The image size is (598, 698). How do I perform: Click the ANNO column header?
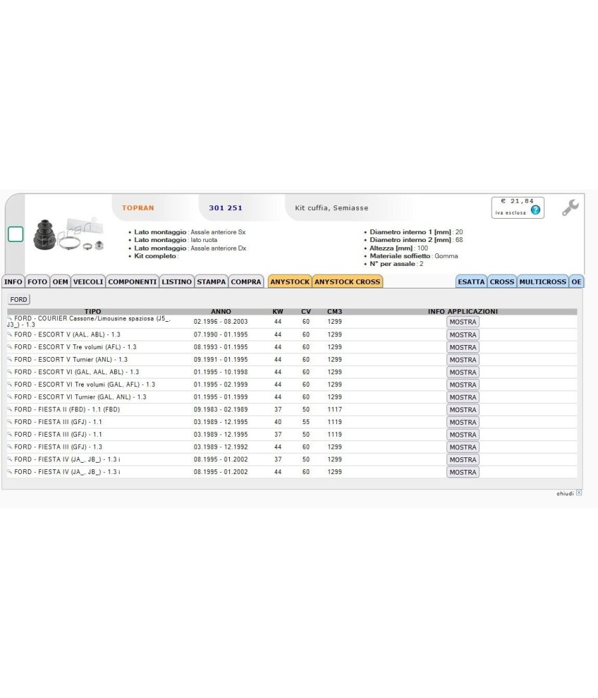[221, 312]
